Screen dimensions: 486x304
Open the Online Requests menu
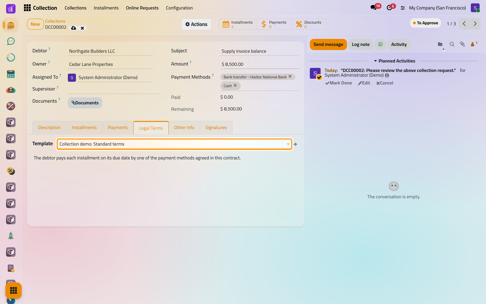coord(142,8)
